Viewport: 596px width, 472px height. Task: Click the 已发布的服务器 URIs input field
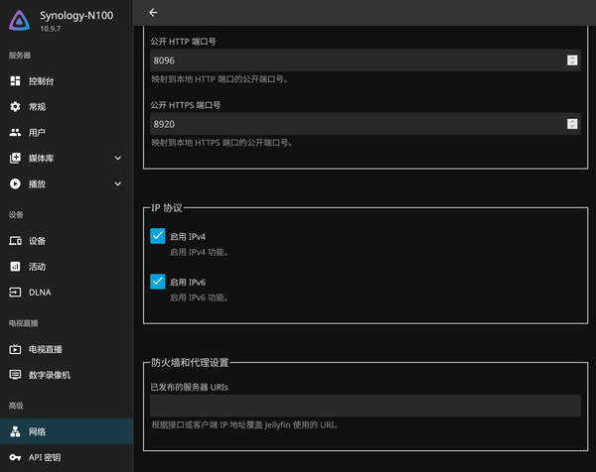pyautogui.click(x=366, y=406)
